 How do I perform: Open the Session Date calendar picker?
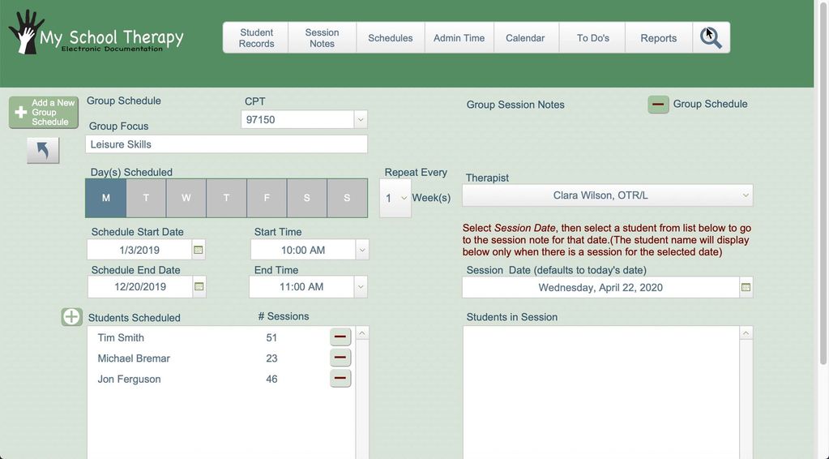746,287
